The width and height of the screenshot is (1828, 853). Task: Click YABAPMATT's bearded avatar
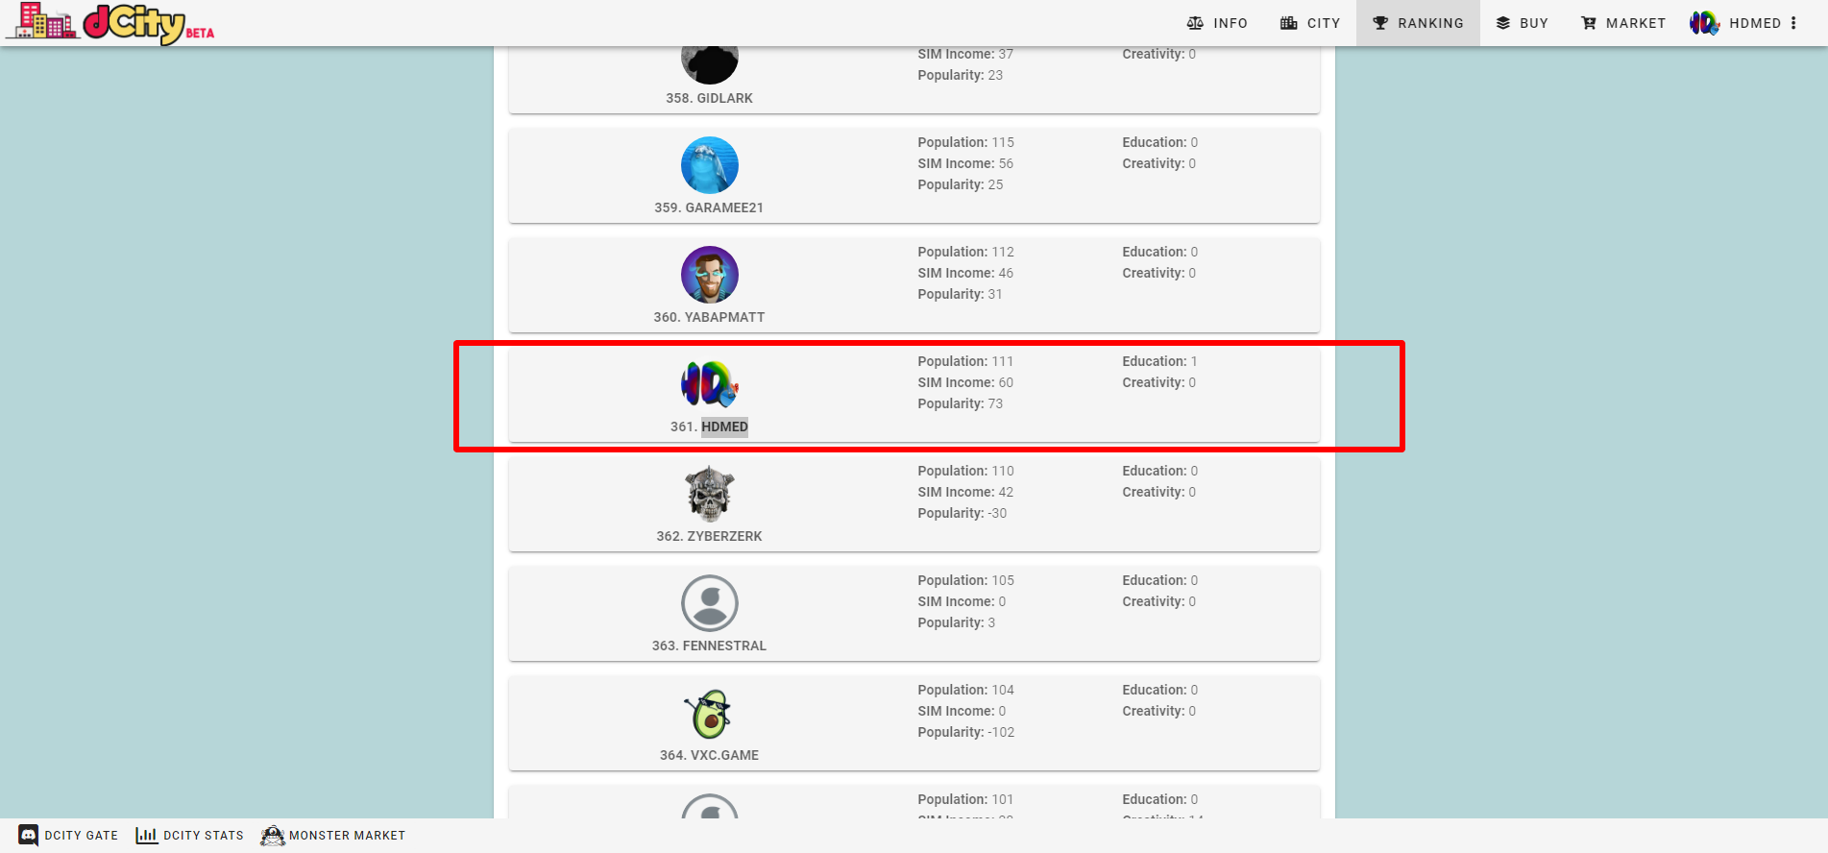tap(710, 275)
